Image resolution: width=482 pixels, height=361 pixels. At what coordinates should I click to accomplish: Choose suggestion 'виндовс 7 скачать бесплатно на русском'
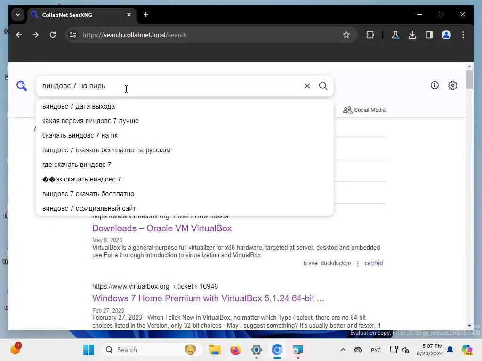[x=185, y=150]
